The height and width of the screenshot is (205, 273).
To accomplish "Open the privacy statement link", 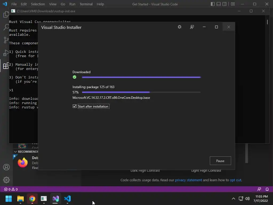I will [x=188, y=180].
